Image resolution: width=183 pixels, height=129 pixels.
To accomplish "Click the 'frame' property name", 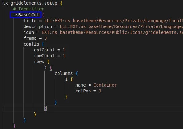I will click(x=30, y=38).
